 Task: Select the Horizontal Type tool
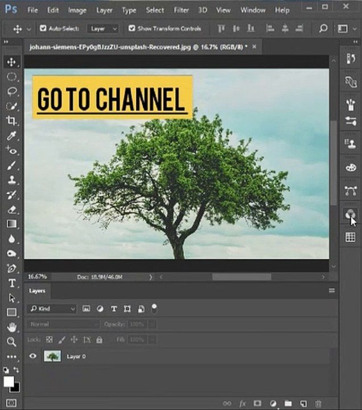pyautogui.click(x=12, y=283)
